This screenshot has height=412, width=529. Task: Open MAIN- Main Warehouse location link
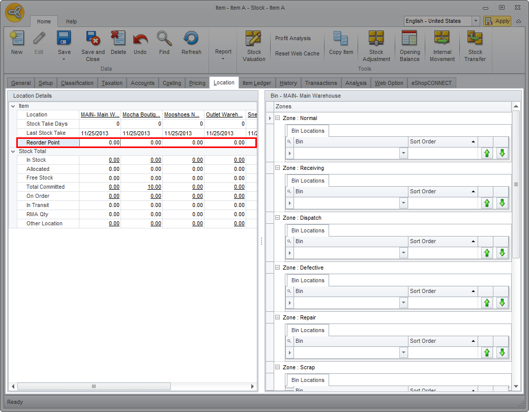pos(100,114)
